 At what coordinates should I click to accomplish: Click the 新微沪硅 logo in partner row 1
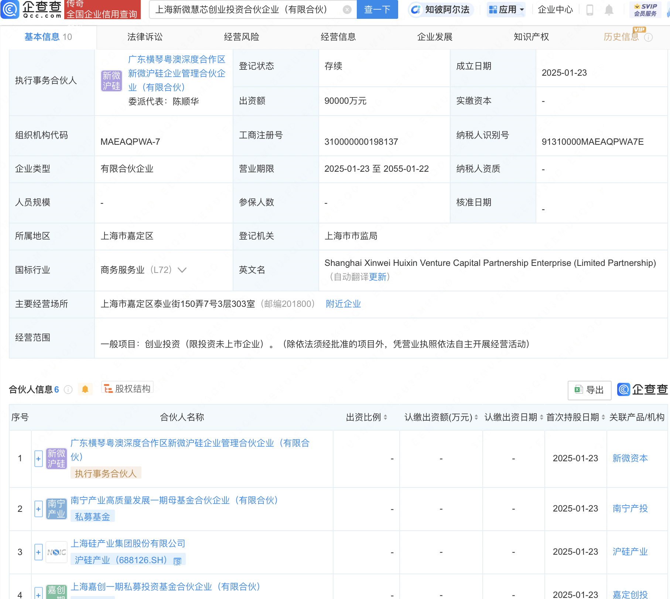[x=56, y=459]
